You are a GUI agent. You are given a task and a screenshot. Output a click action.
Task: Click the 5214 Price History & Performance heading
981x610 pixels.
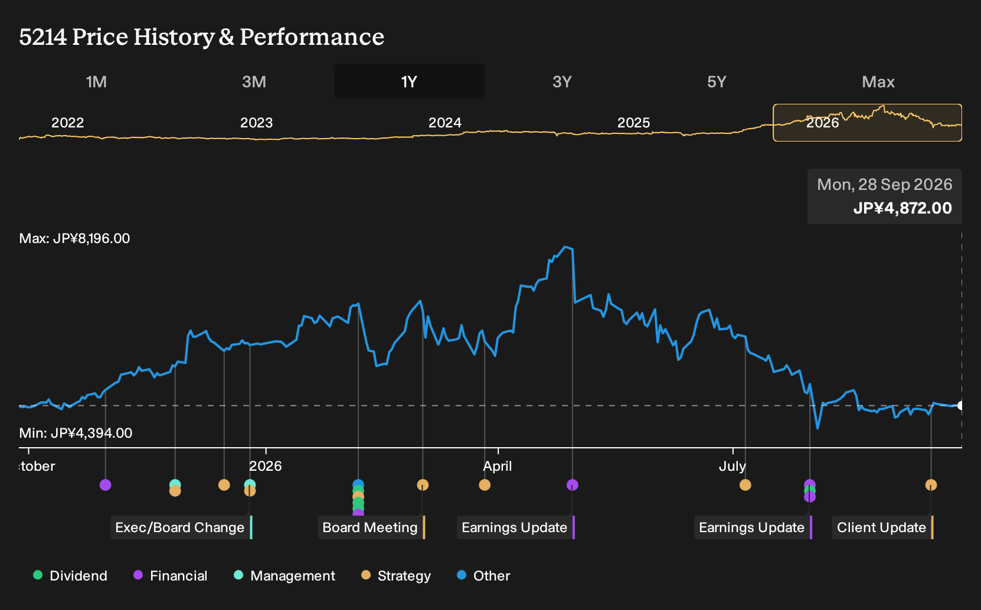pyautogui.click(x=201, y=37)
